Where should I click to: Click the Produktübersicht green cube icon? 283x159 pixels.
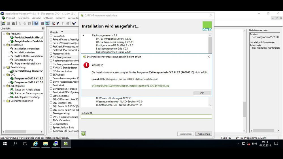point(12,38)
